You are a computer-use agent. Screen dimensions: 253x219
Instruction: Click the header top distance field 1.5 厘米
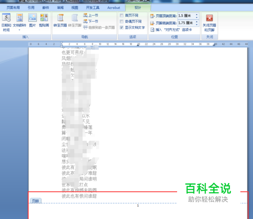(186, 16)
